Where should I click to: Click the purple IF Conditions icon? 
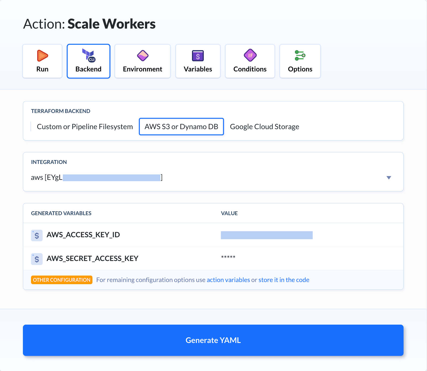click(x=250, y=56)
